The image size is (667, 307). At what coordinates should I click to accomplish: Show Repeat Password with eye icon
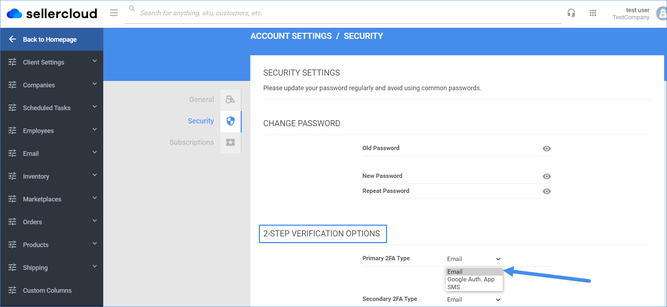click(547, 191)
